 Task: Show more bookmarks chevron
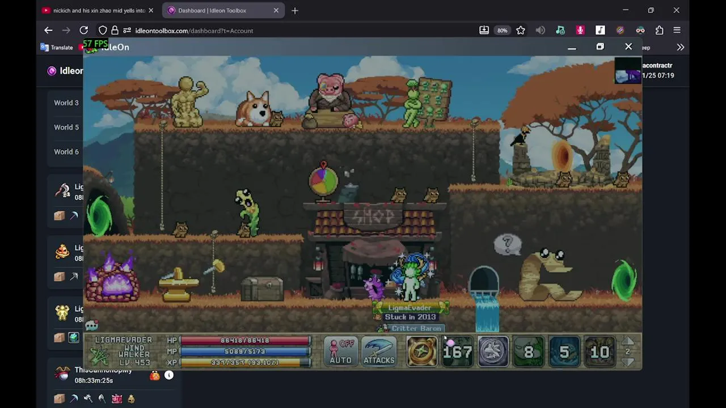pyautogui.click(x=680, y=48)
